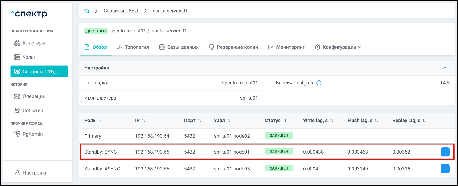Open the Мониторинг tab
This screenshot has width=458, height=186.
tap(286, 47)
